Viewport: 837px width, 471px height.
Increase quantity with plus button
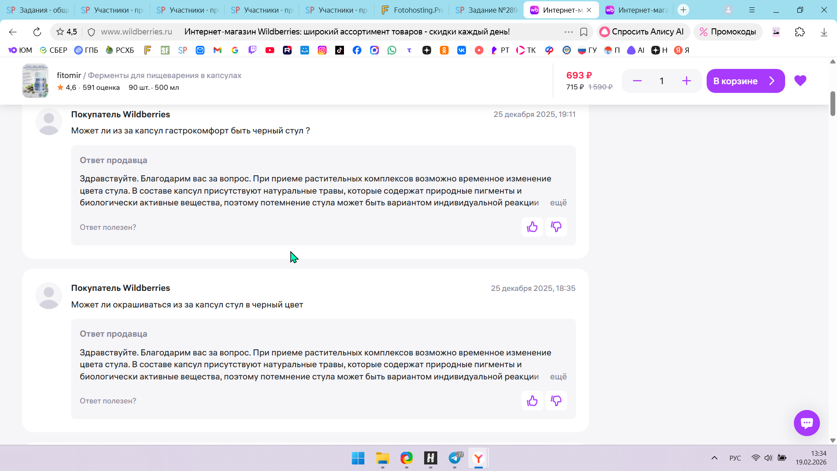click(x=686, y=81)
